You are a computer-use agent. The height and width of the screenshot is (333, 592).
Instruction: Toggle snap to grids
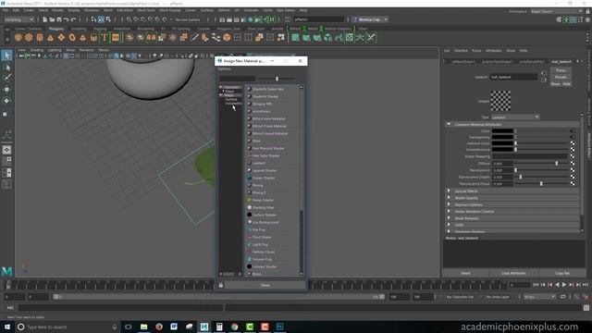point(129,19)
